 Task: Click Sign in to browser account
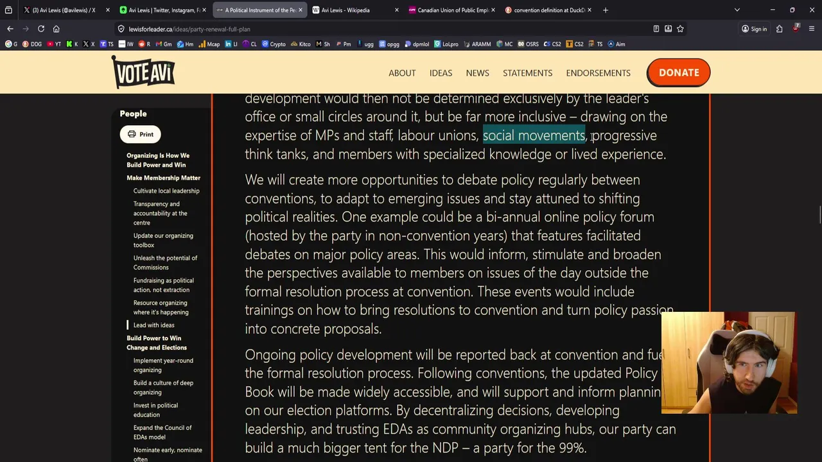[754, 29]
